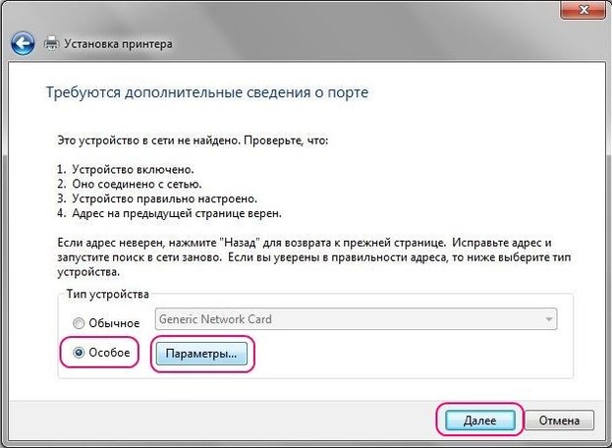Click the line Устройство правильно настроено.

coord(164,198)
